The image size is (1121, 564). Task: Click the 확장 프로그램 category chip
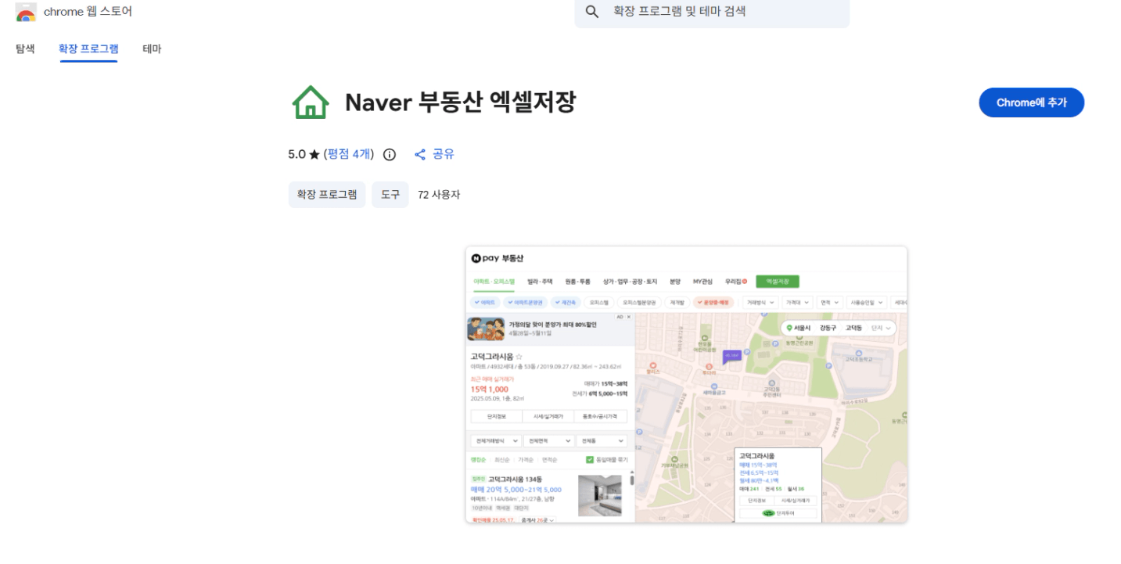(x=327, y=195)
